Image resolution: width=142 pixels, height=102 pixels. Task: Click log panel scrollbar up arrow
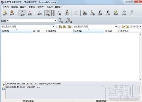pos(141,84)
